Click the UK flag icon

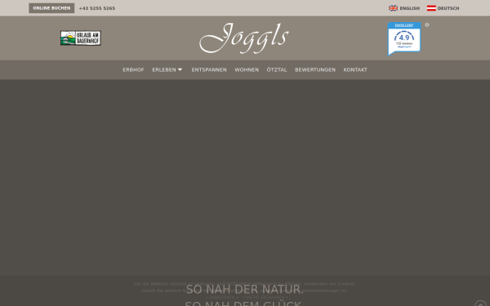pyautogui.click(x=393, y=8)
